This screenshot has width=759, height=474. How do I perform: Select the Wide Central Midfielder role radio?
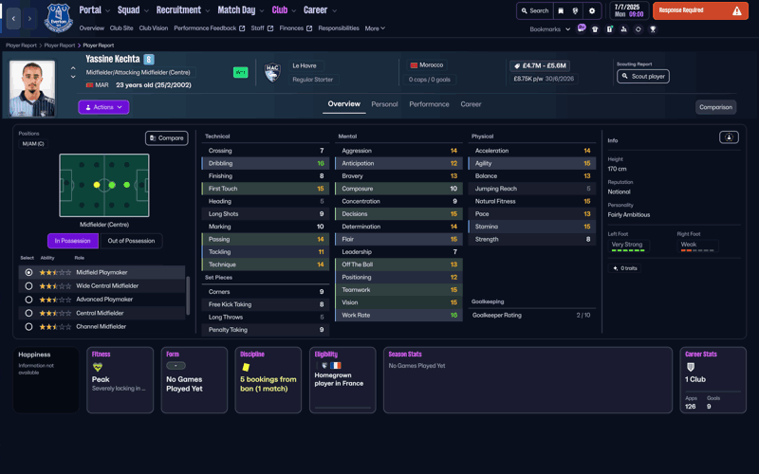coord(28,285)
